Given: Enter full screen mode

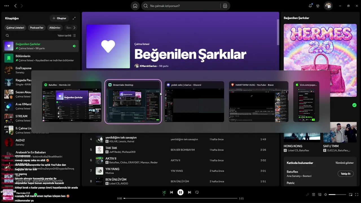Looking at the screenshot, I should (357, 195).
